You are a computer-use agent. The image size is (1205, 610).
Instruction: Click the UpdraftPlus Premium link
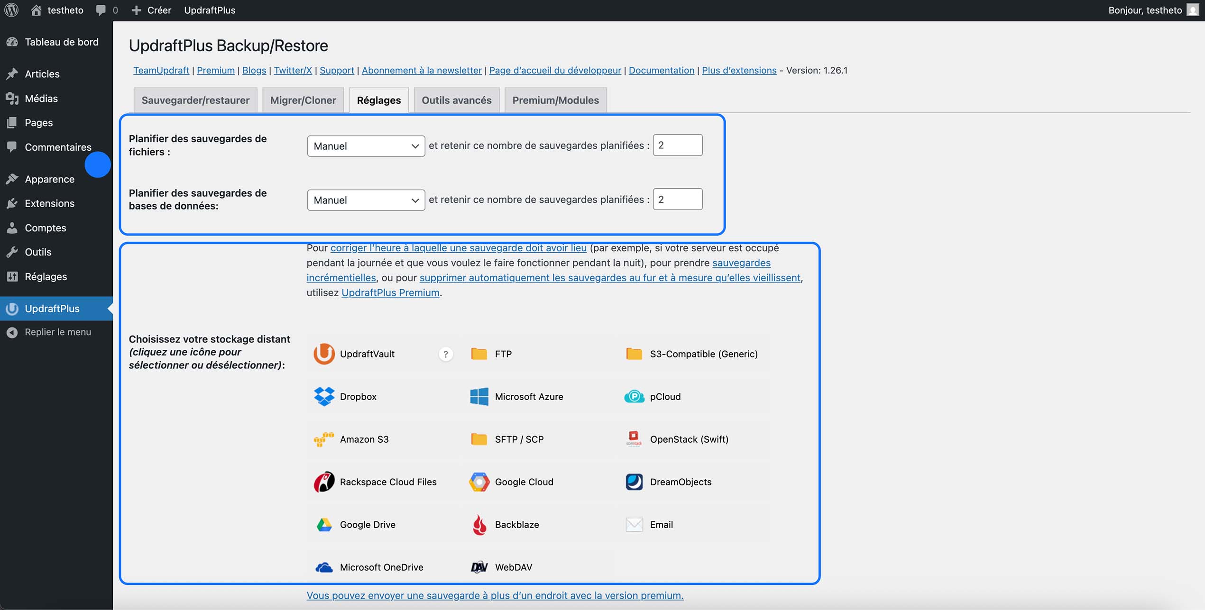pos(390,292)
